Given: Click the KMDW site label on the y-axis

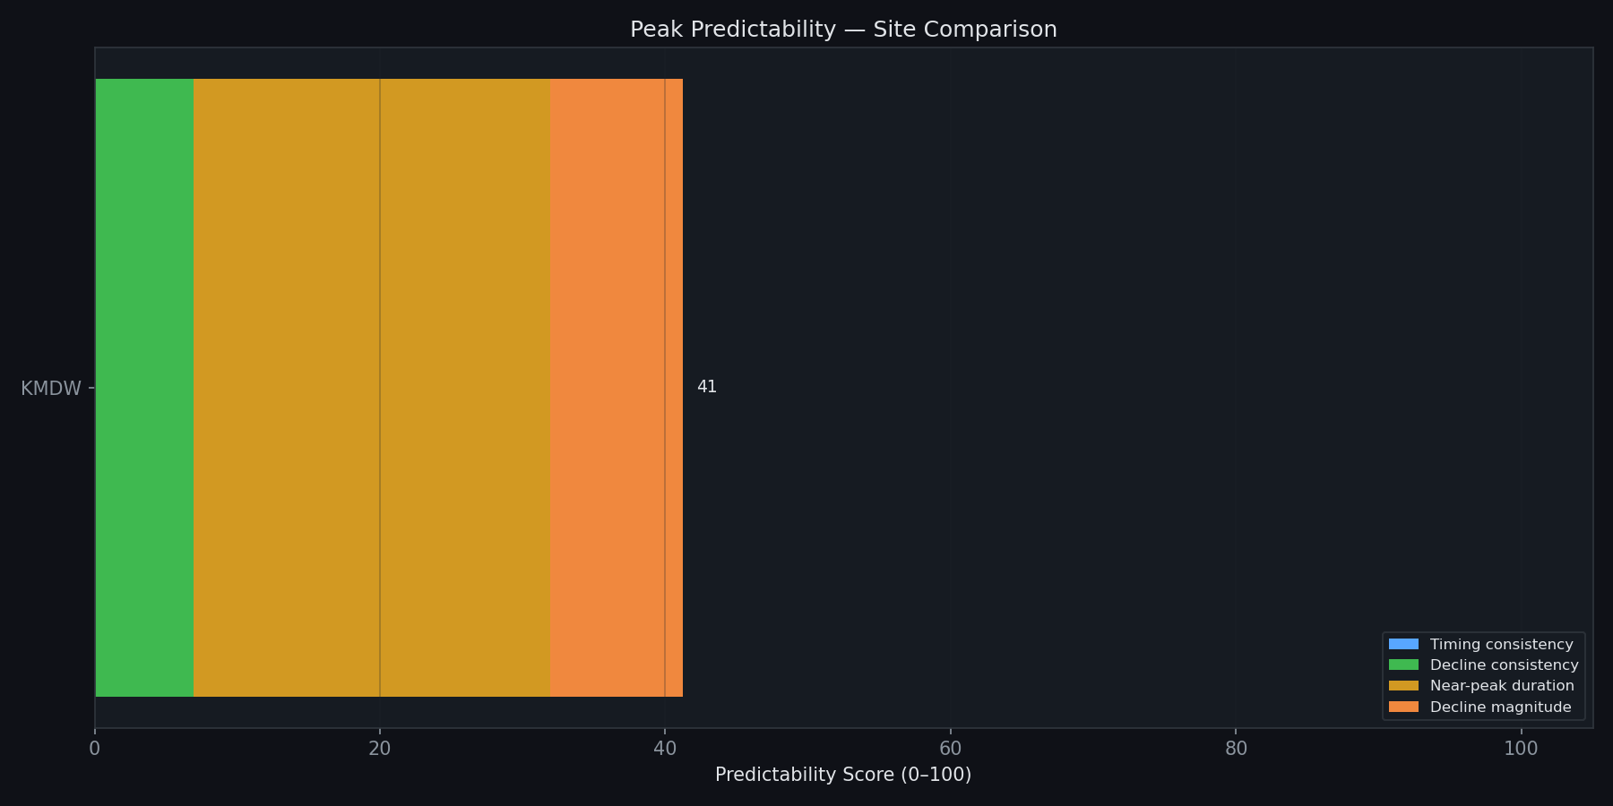Looking at the screenshot, I should 51,389.
